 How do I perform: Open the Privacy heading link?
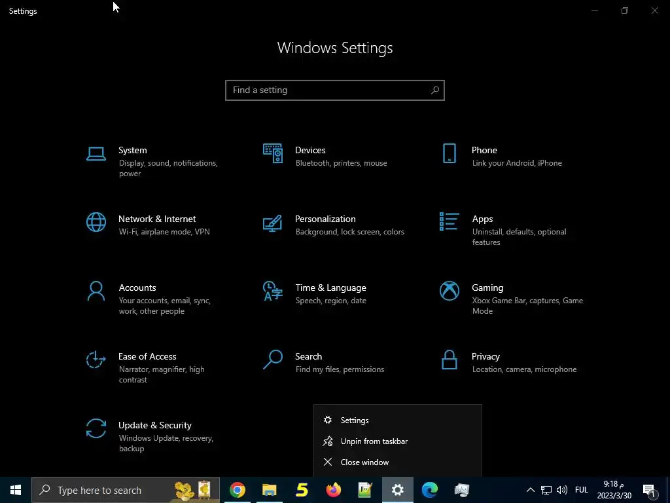click(x=485, y=357)
